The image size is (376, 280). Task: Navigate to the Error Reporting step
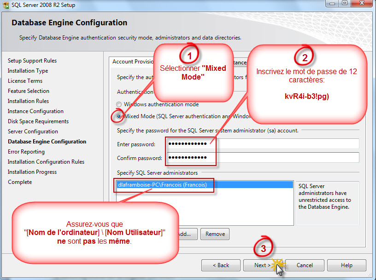point(26,151)
